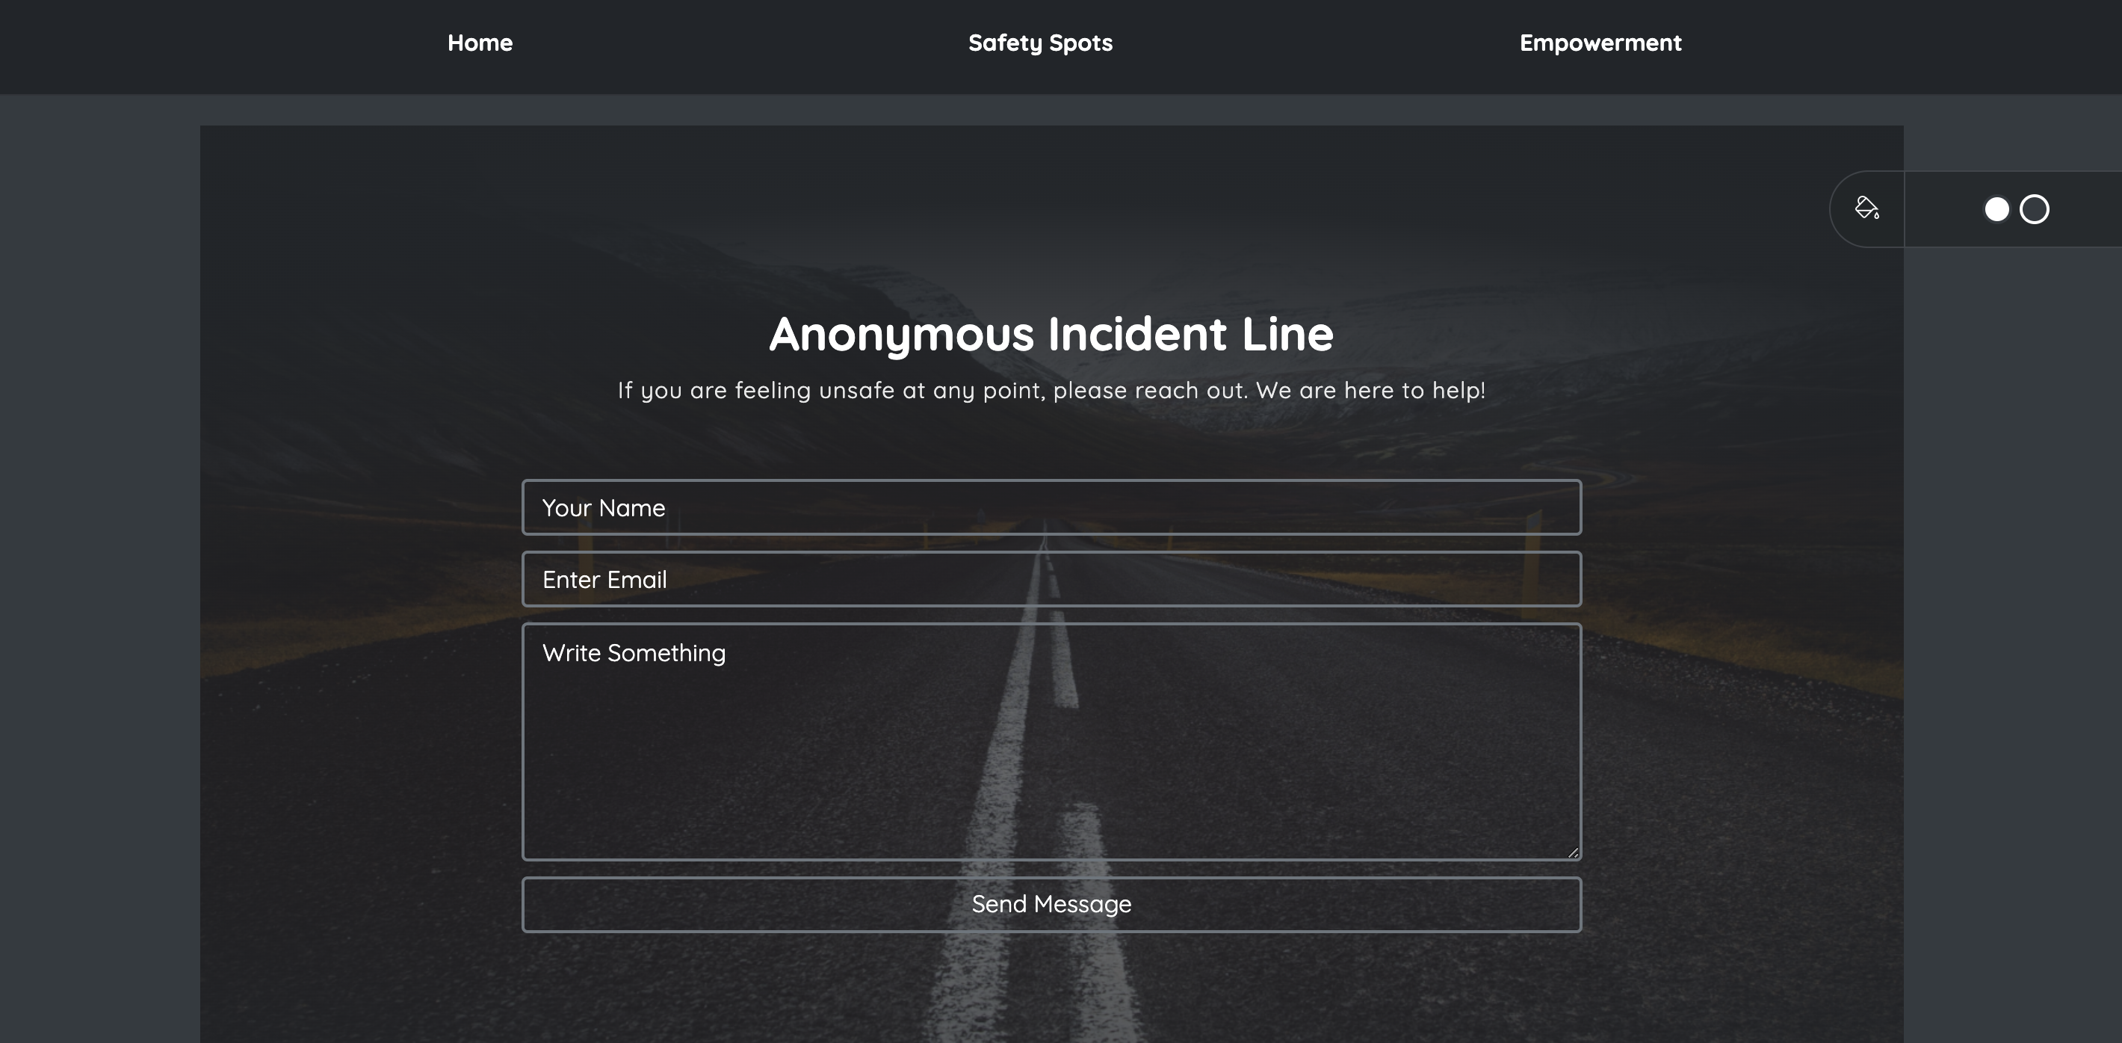
Task: Select the white light theme swatch
Action: pyautogui.click(x=1996, y=209)
